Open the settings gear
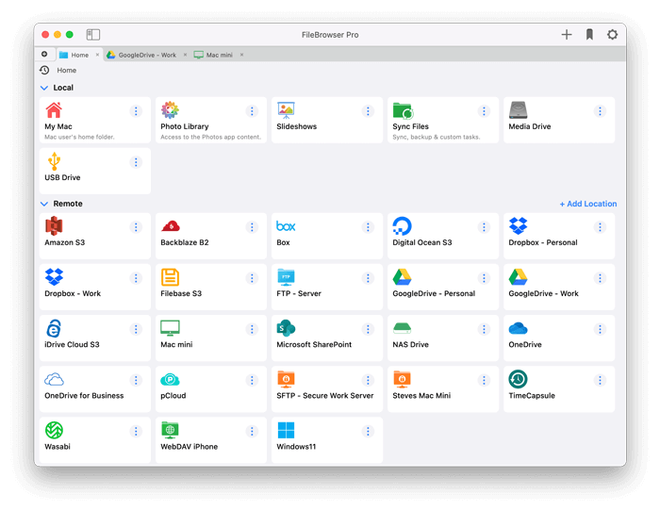The image size is (660, 511). pos(613,35)
